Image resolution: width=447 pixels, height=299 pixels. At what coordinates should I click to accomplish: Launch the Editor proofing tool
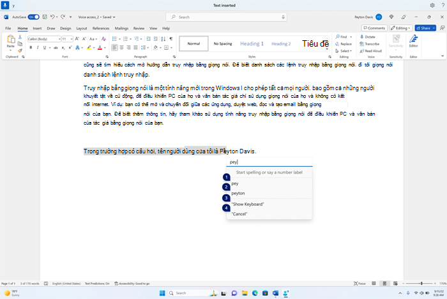413,41
